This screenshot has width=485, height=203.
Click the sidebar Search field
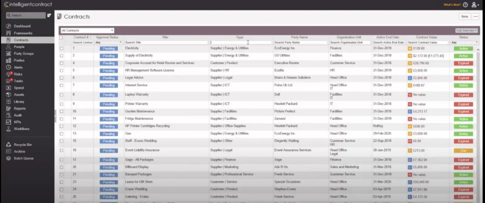point(26,15)
